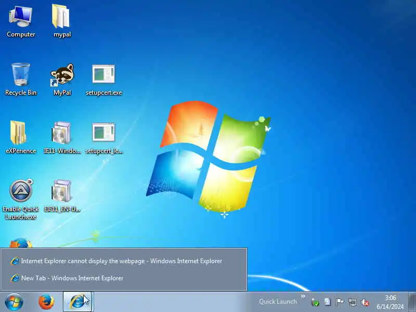
Task: Open the Windows Start menu orb
Action: pos(14,302)
